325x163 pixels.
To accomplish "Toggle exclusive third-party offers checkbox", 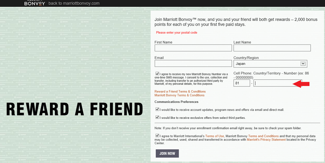I will coord(157,117).
